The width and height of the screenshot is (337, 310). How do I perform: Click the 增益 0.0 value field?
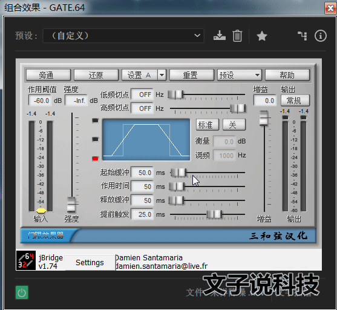(x=265, y=101)
